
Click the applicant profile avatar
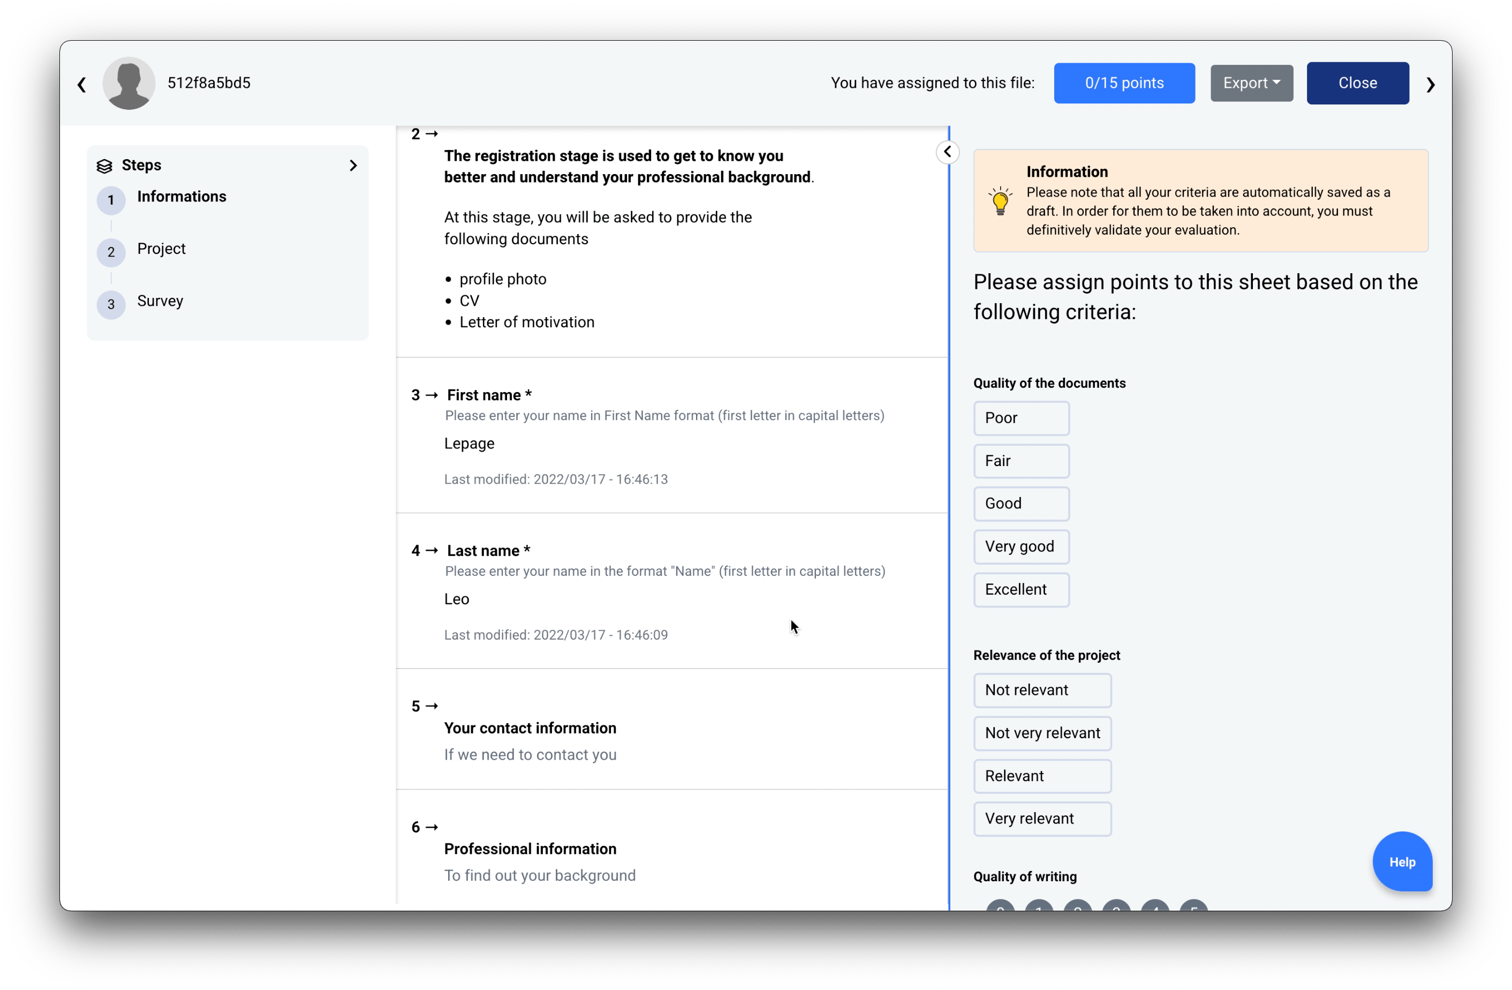(x=129, y=83)
